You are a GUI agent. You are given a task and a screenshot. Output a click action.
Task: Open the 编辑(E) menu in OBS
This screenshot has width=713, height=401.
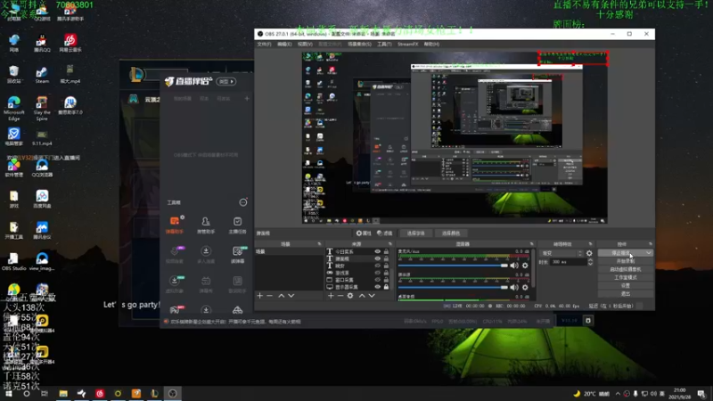point(284,44)
